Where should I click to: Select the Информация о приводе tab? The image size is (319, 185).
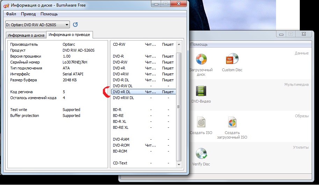click(69, 35)
